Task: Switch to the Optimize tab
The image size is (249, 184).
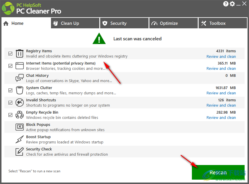Action: click(x=174, y=23)
